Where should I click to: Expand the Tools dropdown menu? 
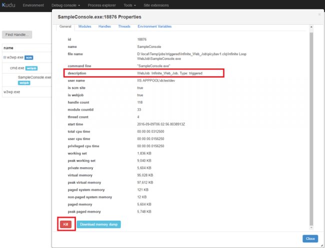click(129, 5)
